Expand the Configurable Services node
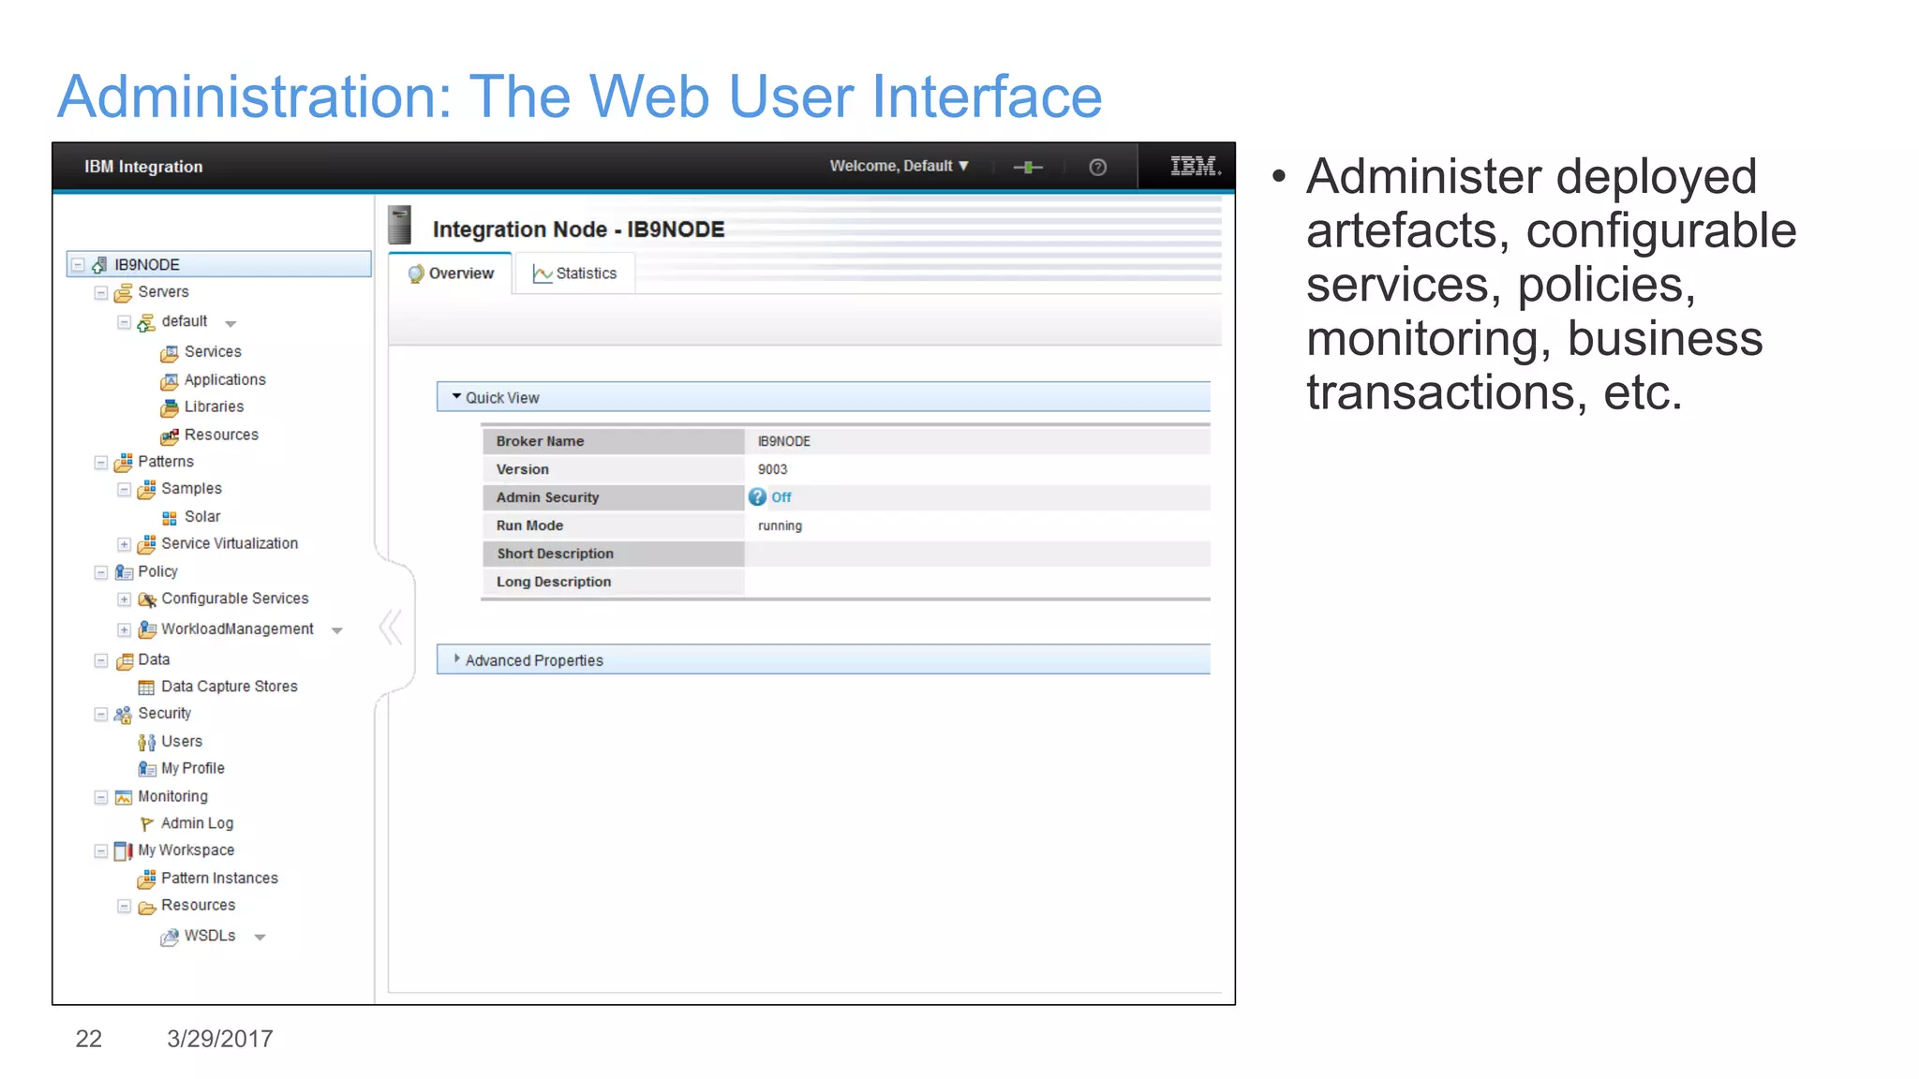 (x=124, y=599)
